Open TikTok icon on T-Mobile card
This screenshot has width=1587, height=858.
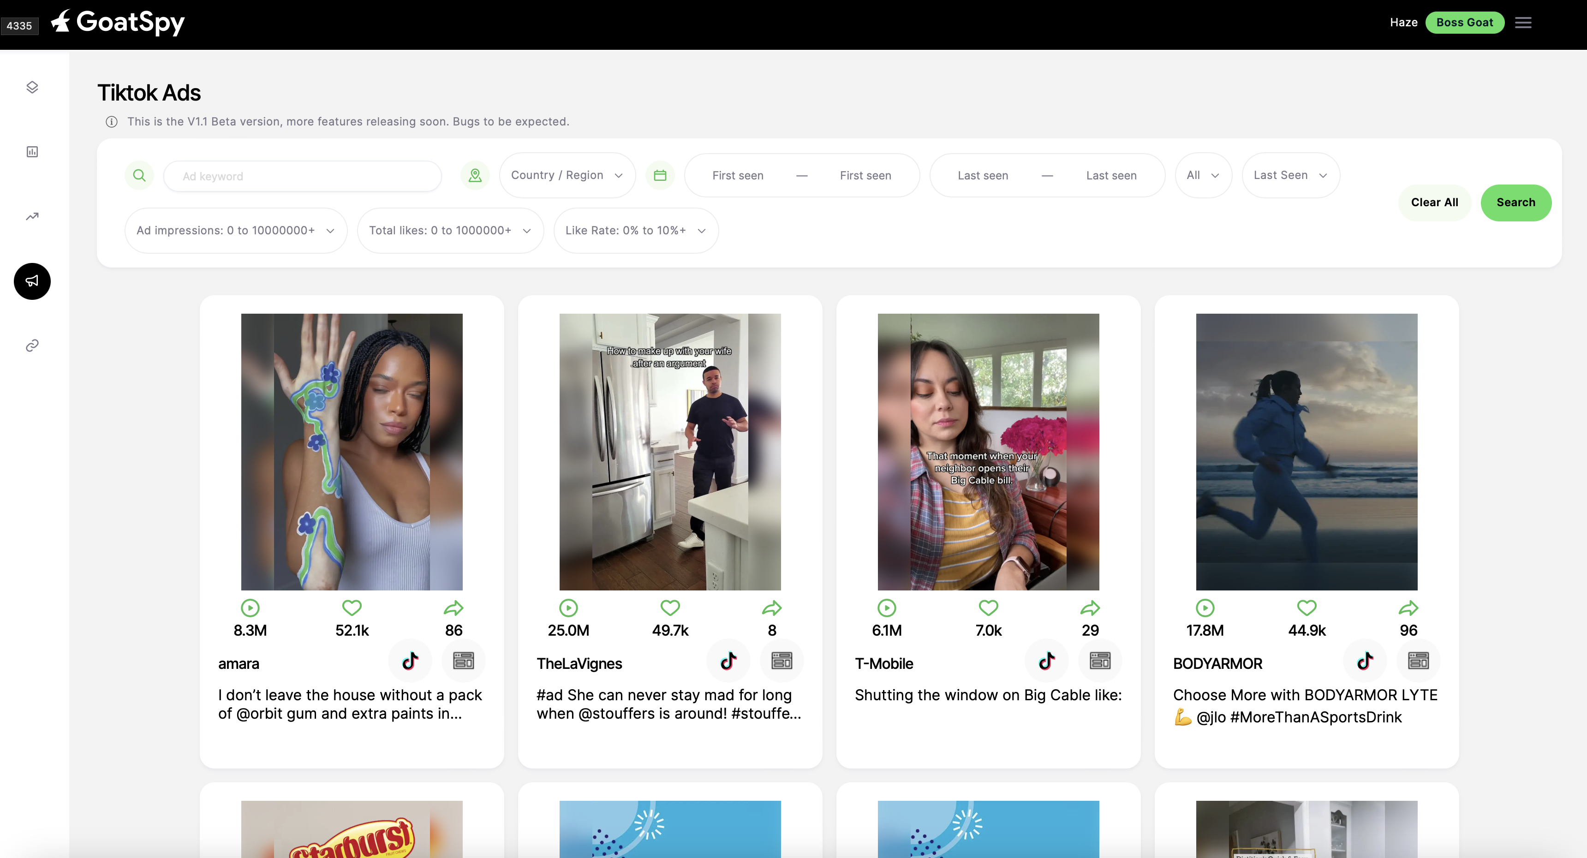[x=1047, y=661]
